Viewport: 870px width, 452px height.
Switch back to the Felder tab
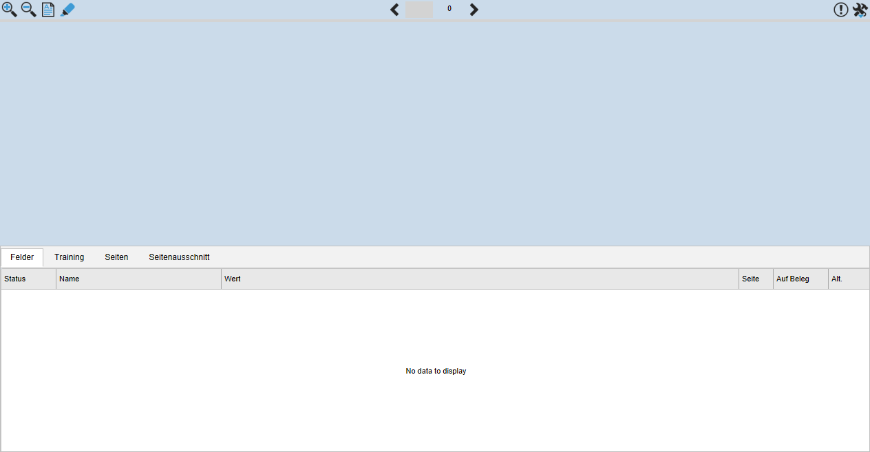[21, 257]
